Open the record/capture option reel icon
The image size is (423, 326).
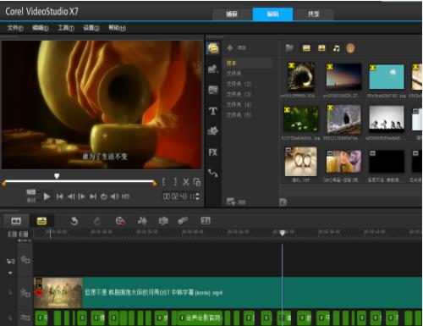click(x=120, y=221)
